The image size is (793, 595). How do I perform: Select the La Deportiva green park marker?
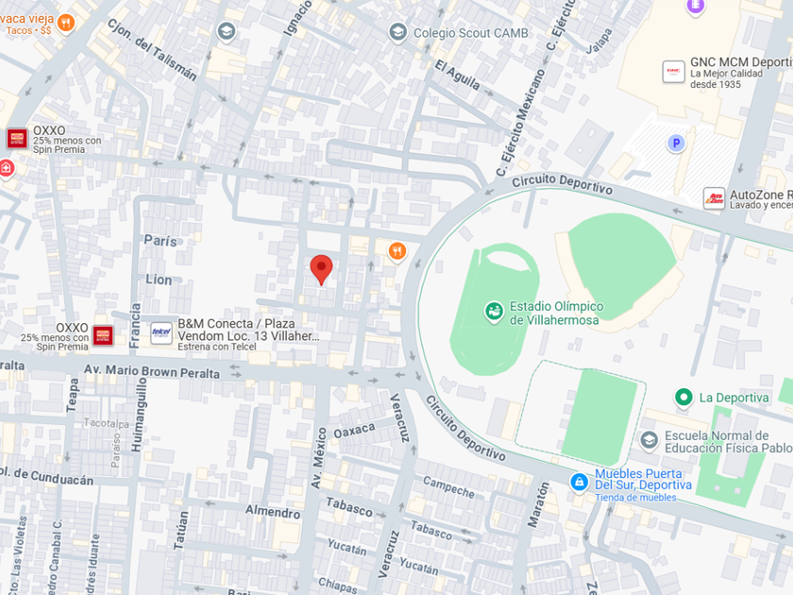point(683,398)
